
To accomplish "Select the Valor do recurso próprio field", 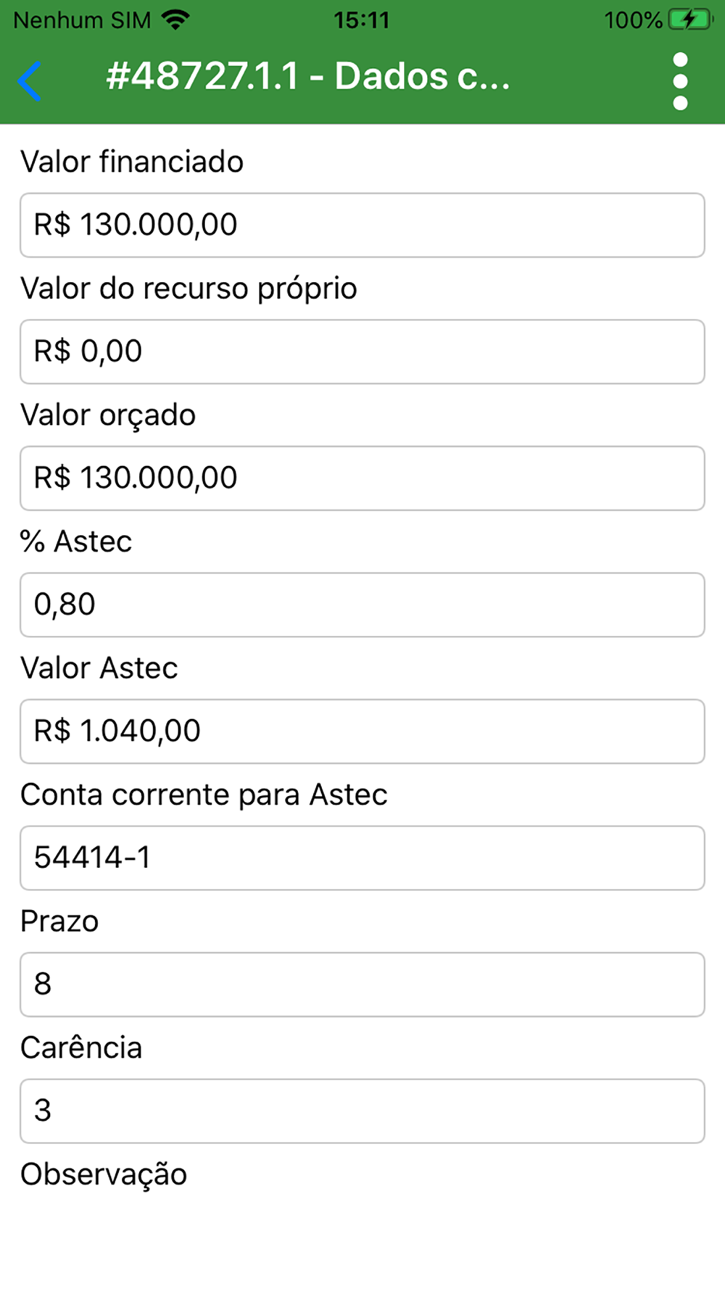I will pyautogui.click(x=362, y=352).
